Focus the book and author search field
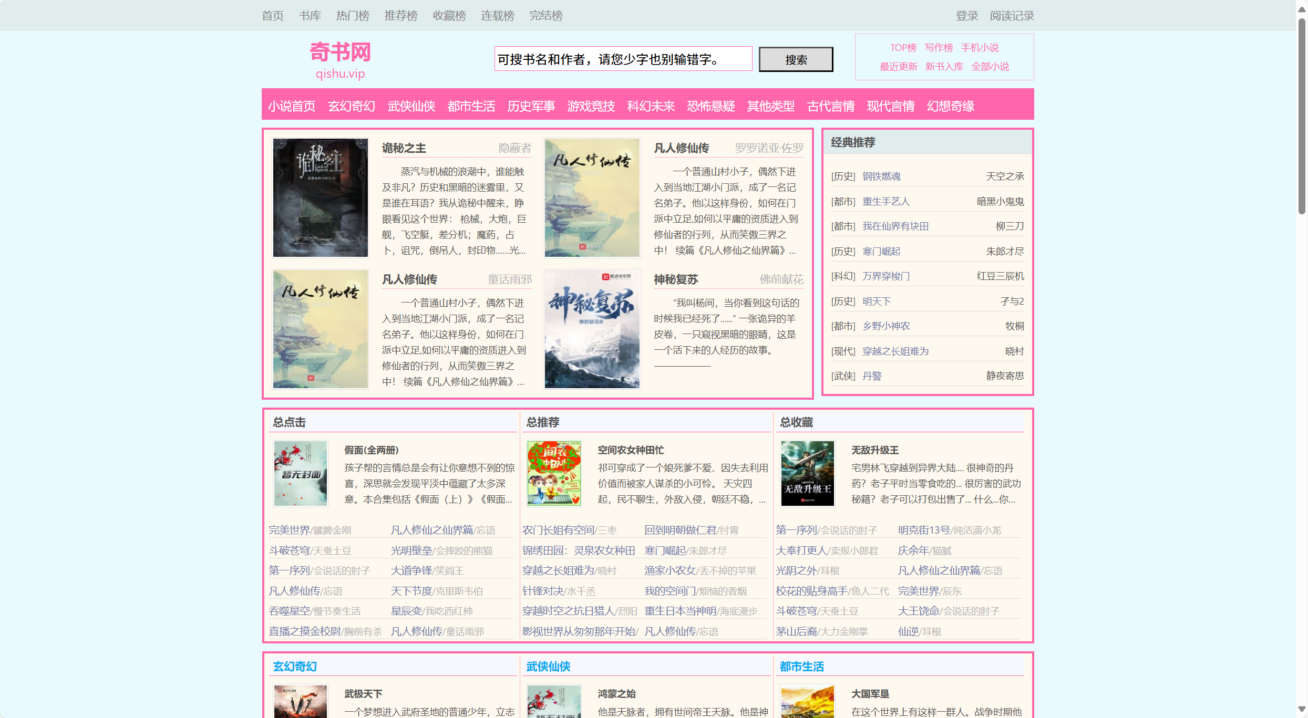This screenshot has width=1308, height=718. [623, 59]
